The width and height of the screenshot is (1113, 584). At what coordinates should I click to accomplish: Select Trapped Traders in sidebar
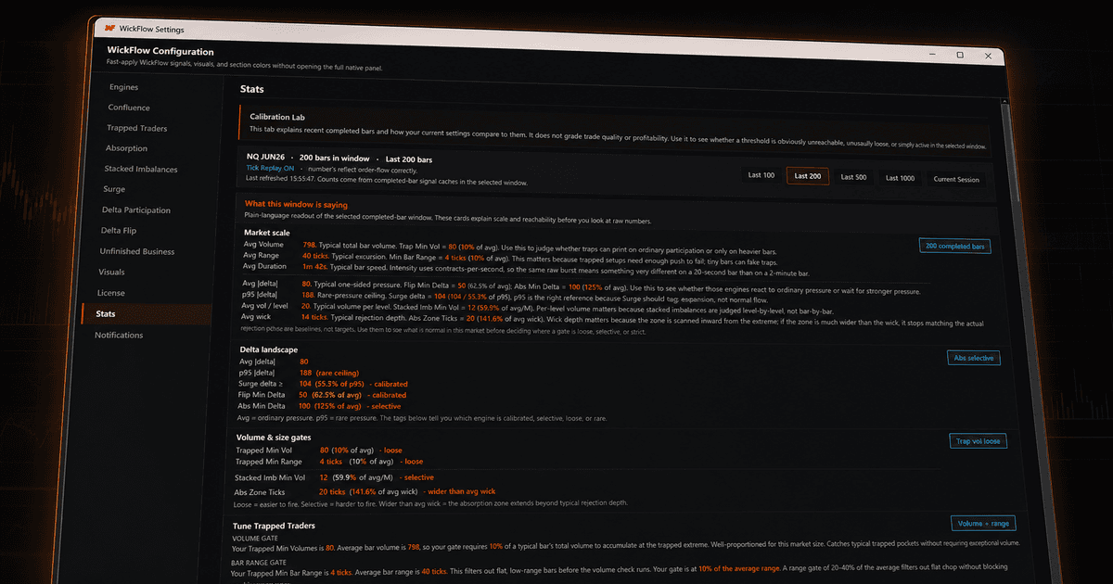(x=136, y=128)
